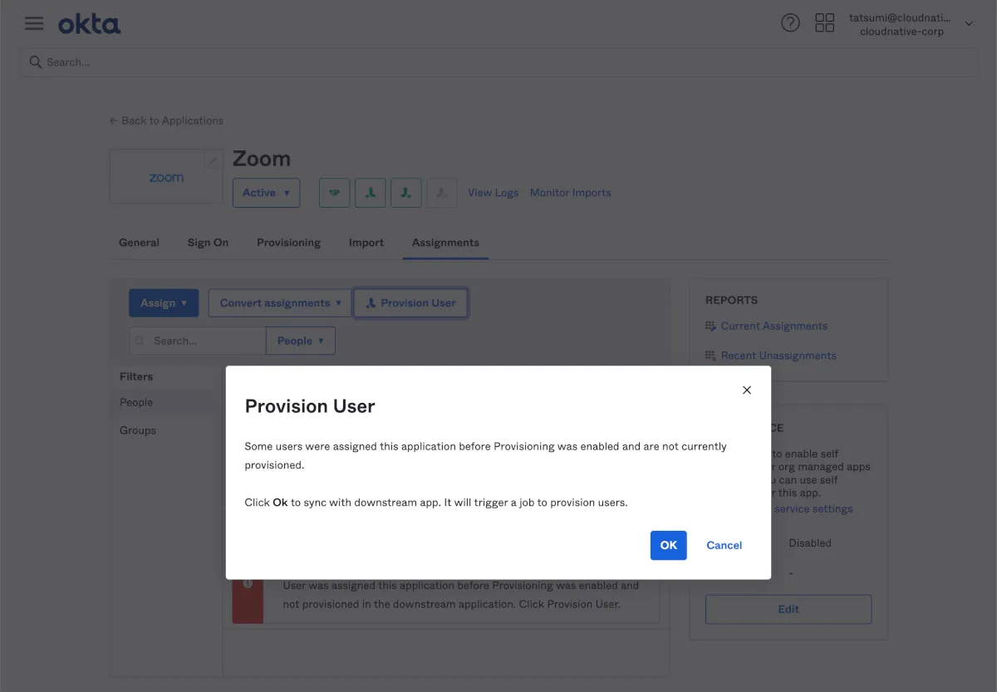Select the Assignments tab

pos(445,243)
